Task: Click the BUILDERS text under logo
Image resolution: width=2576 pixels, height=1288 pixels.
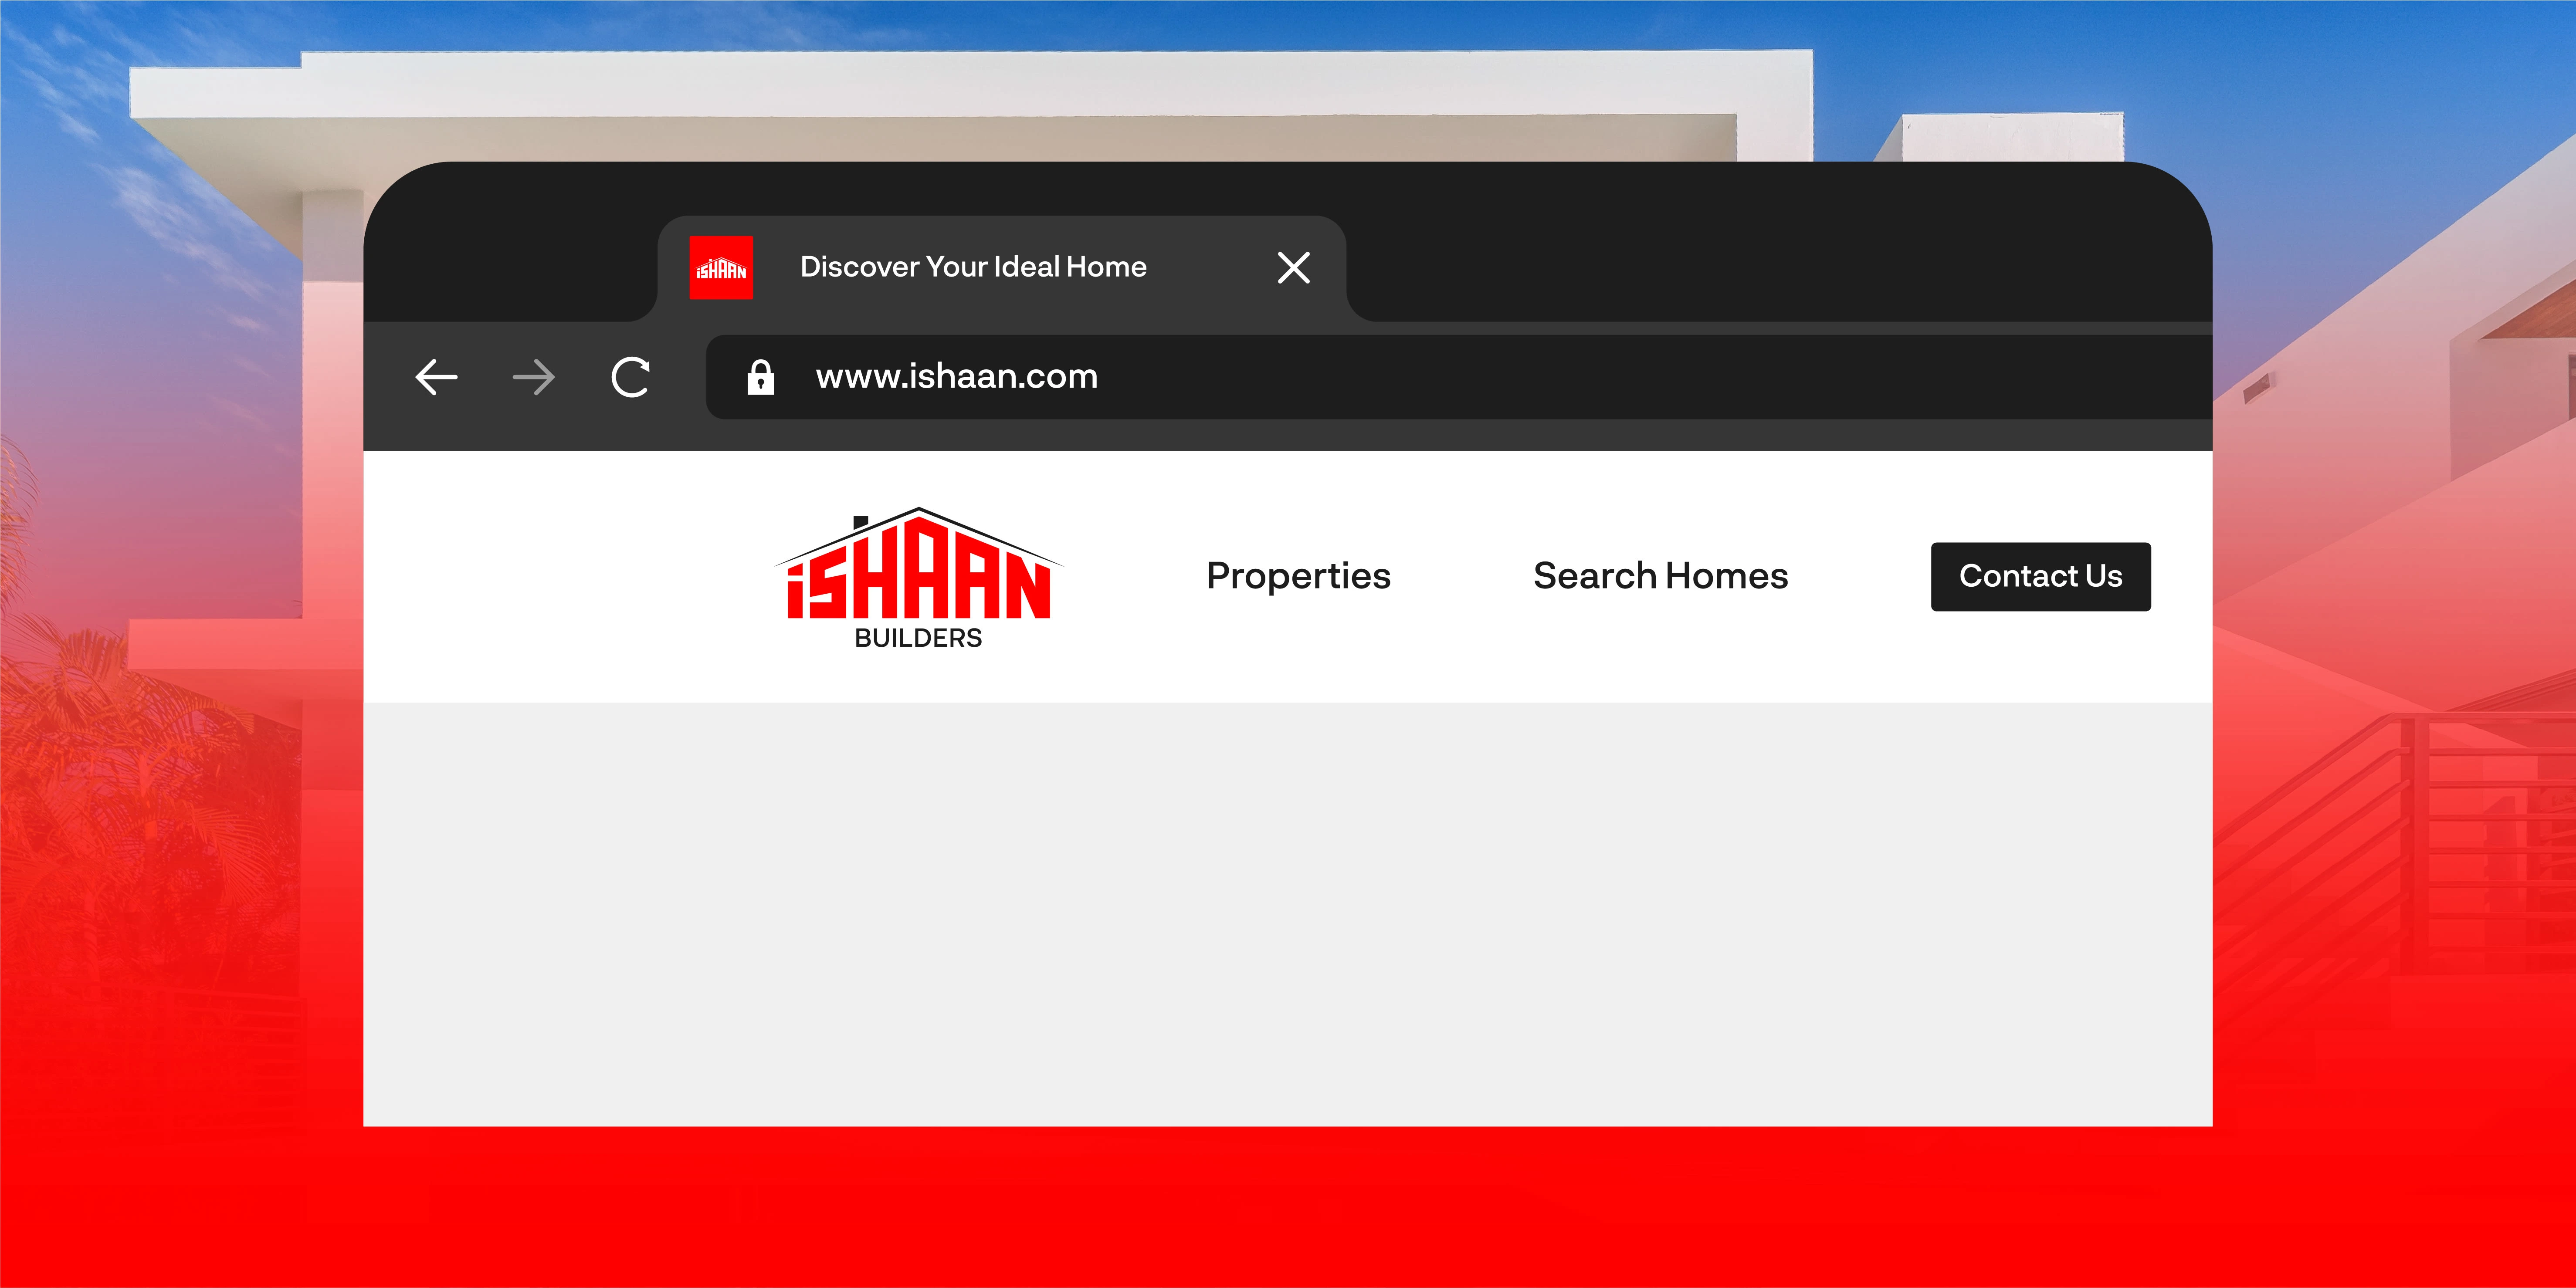Action: click(x=918, y=638)
